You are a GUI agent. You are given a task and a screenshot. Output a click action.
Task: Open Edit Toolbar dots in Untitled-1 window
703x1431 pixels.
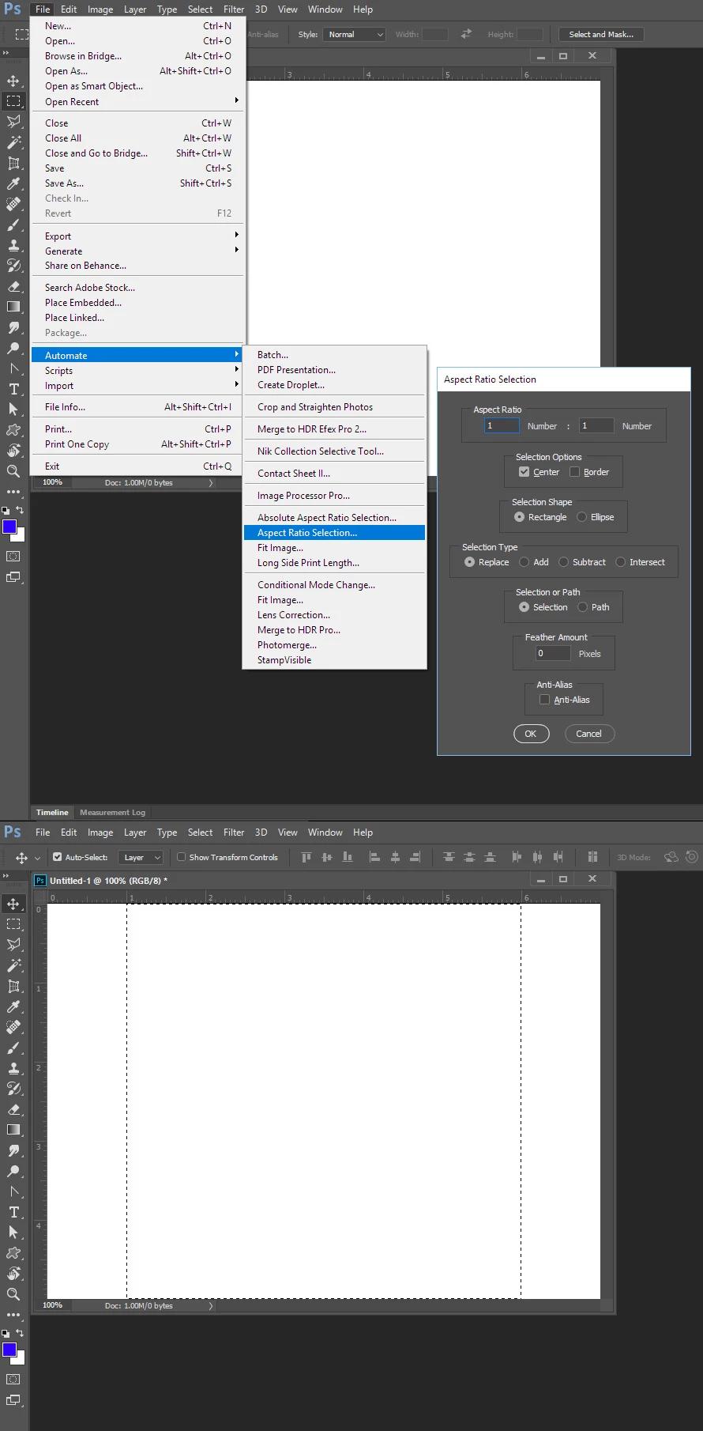[x=13, y=1315]
